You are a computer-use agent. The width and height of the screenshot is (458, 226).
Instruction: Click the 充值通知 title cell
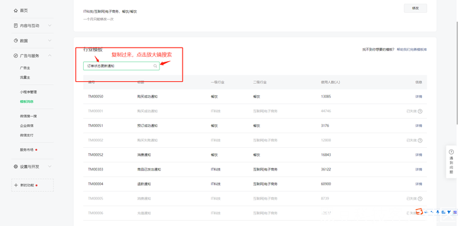pos(144,213)
